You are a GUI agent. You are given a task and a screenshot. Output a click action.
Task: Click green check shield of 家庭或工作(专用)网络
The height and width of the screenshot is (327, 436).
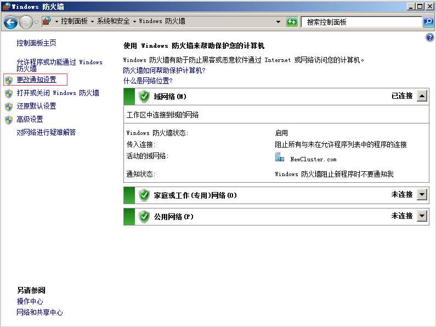(x=144, y=195)
